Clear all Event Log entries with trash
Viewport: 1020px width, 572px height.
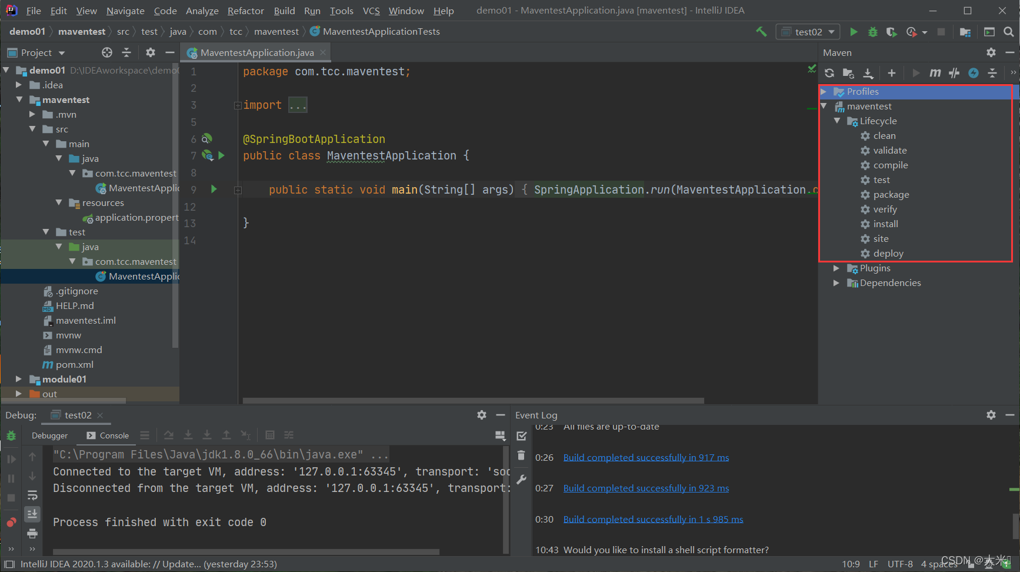pyautogui.click(x=521, y=455)
